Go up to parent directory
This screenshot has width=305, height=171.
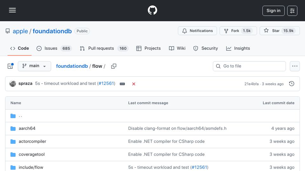pos(20,116)
